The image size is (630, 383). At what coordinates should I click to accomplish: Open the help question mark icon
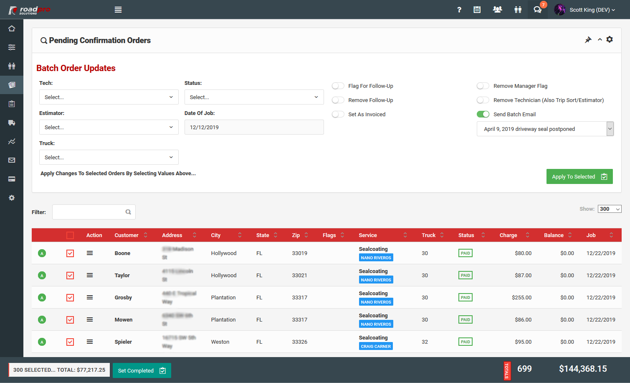pos(459,10)
